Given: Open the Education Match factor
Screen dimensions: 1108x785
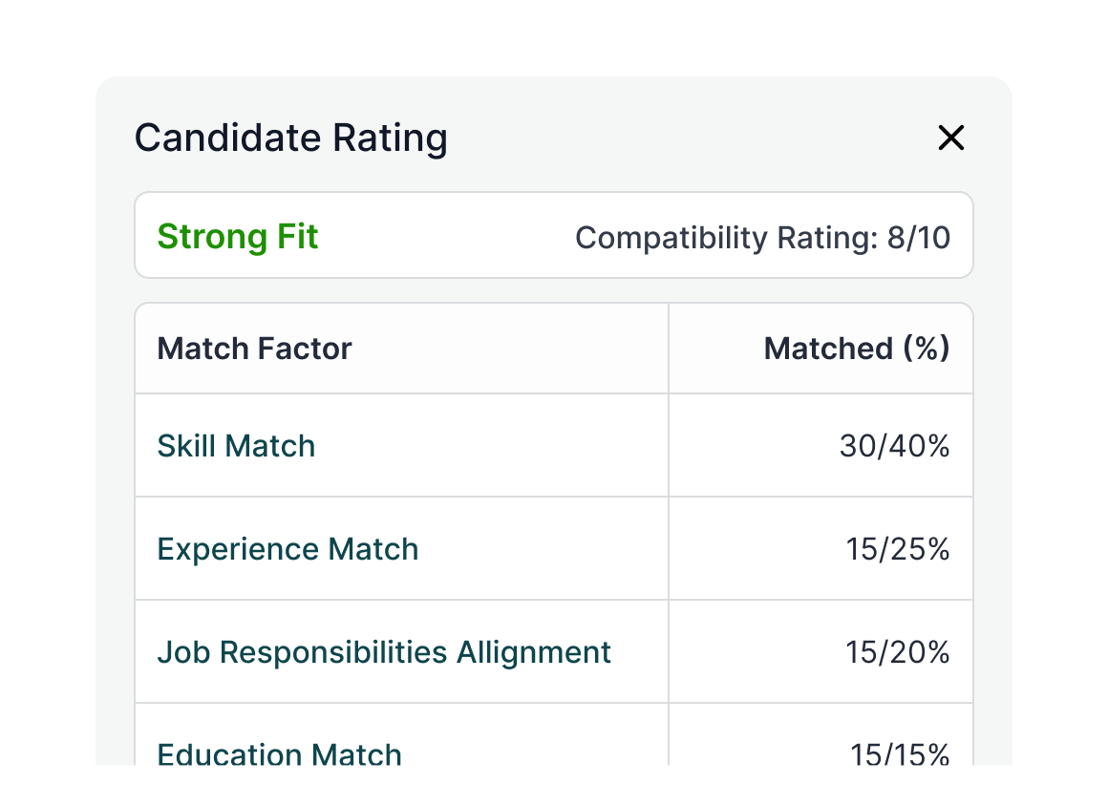Looking at the screenshot, I should [x=279, y=754].
